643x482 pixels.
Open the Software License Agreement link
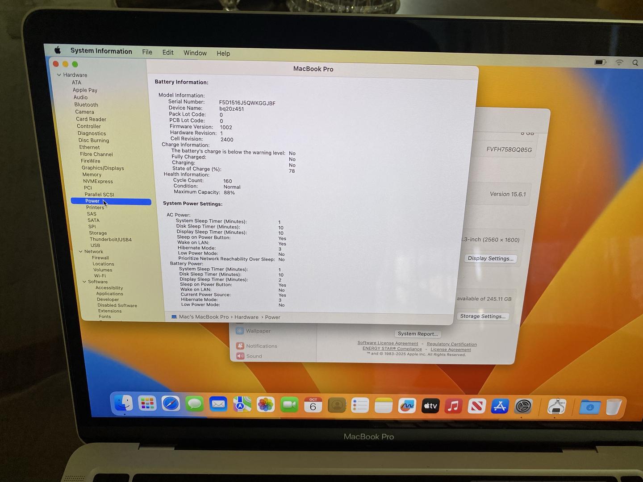click(388, 343)
